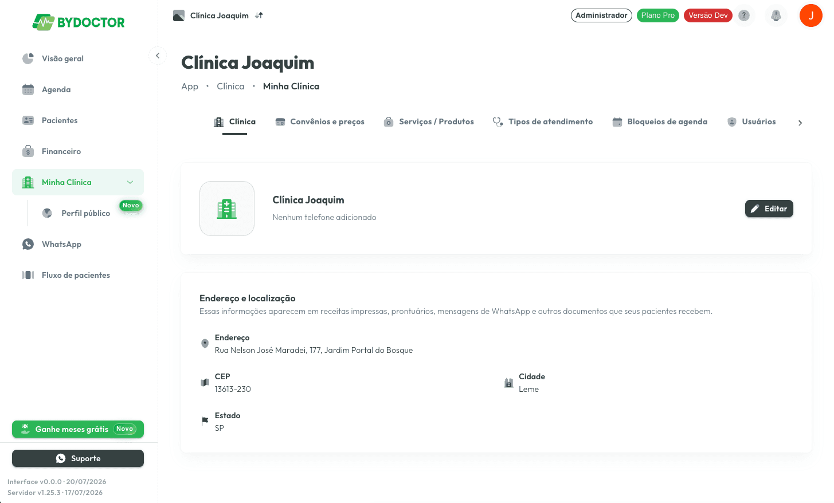Switch to Convênios e preços tab
This screenshot has height=503, width=834.
coord(320,122)
